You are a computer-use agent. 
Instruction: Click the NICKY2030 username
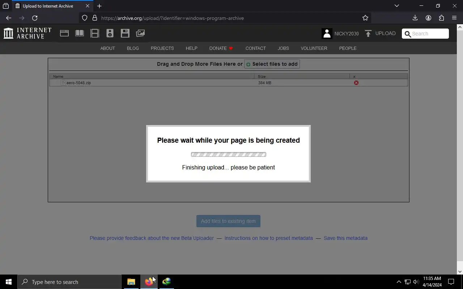(347, 34)
